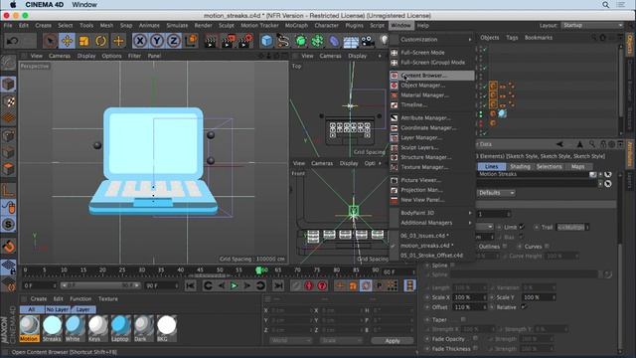Toggle the Curves checkbox
The image size is (636, 358).
[548, 247]
